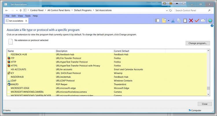
Task: Click the search magnifier icon
Action: tap(209, 10)
